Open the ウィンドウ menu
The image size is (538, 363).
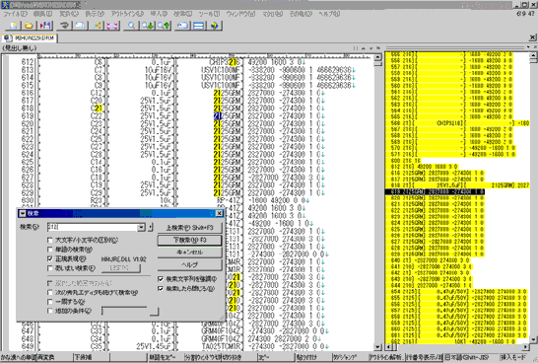pos(240,14)
